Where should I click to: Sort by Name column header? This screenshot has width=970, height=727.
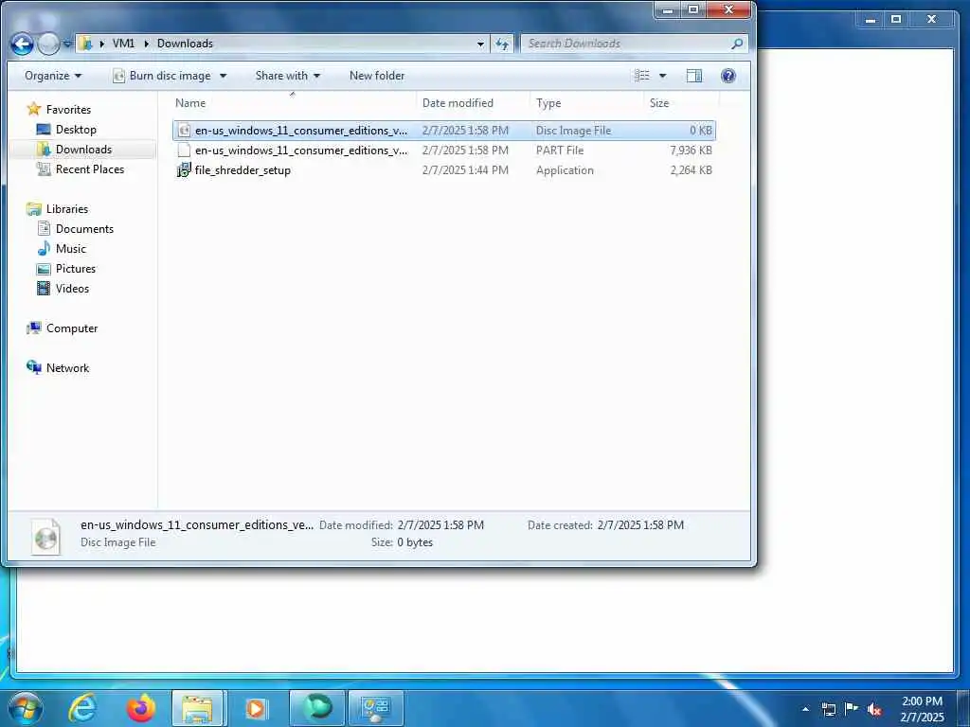click(294, 102)
